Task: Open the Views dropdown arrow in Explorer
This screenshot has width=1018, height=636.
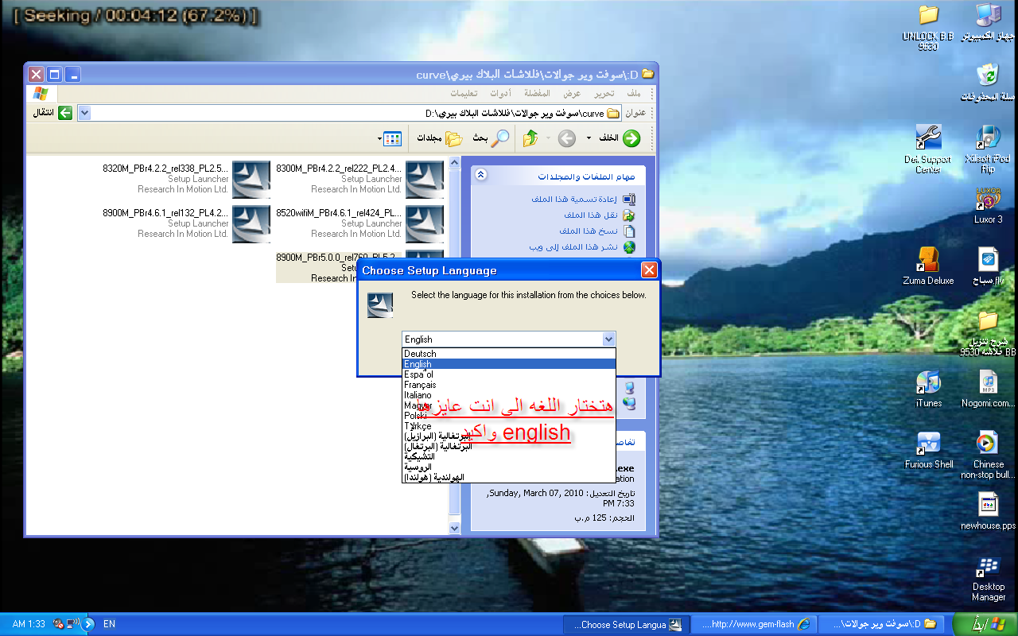Action: (x=379, y=138)
